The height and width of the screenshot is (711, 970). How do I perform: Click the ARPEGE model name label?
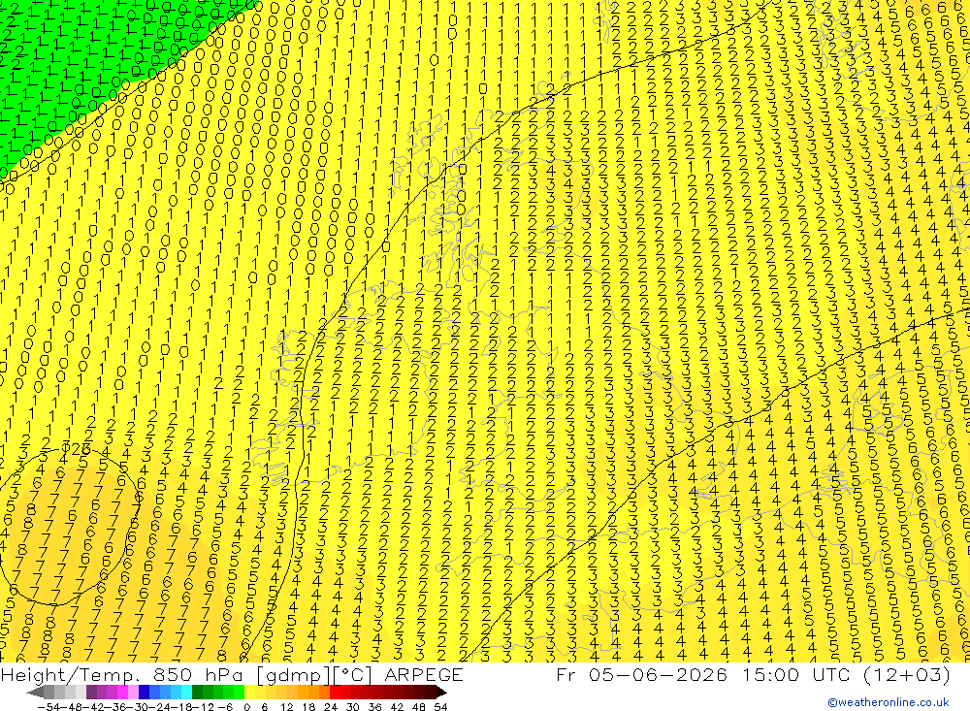[x=424, y=674]
